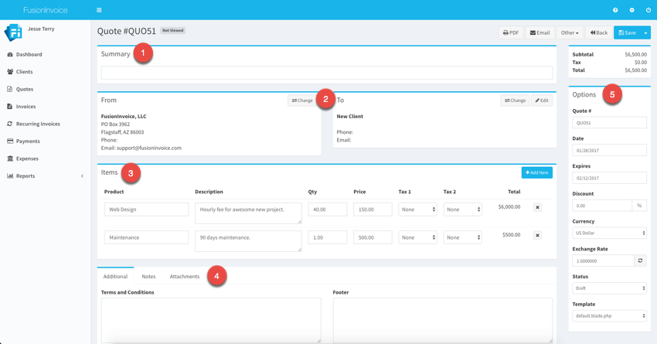Open the Currency dropdown
The width and height of the screenshot is (657, 344).
click(x=609, y=233)
